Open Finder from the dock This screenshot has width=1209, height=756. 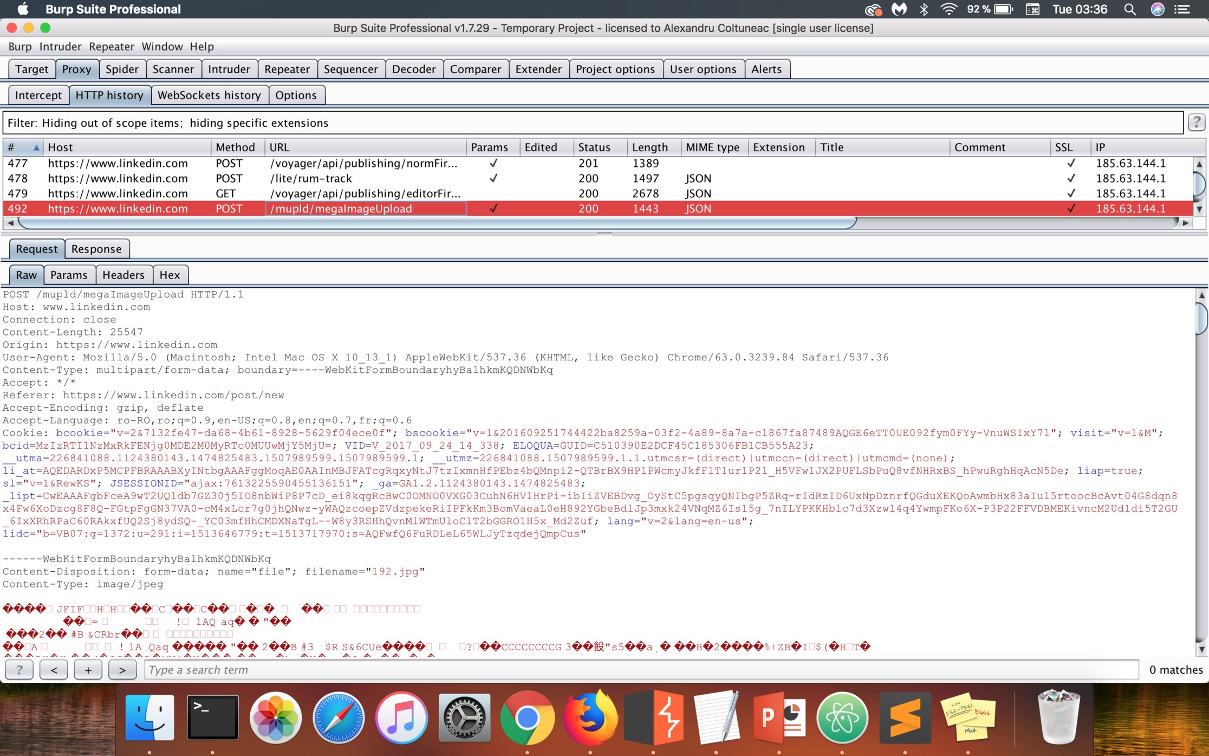coord(149,718)
